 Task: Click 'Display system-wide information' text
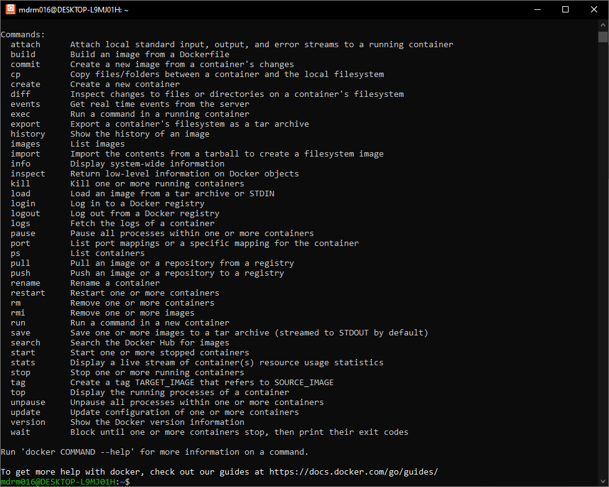(147, 163)
